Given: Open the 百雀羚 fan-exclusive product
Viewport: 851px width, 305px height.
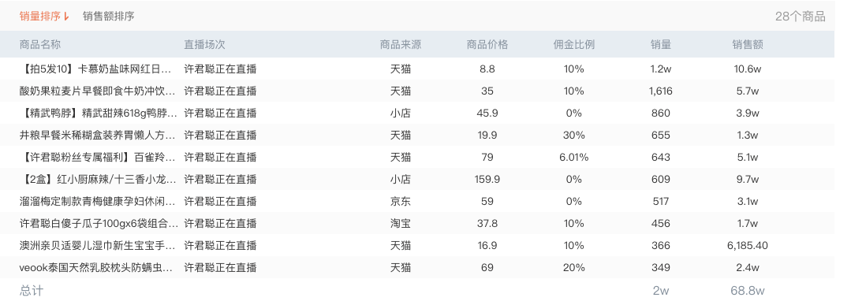Looking at the screenshot, I should 99,158.
